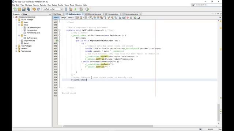
Task: Open the File menu
Action: click(x=14, y=5)
